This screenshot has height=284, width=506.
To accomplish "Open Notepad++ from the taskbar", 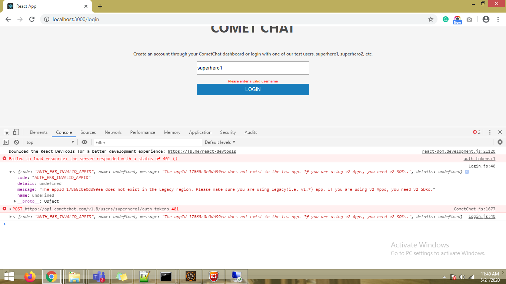I will 144,276.
